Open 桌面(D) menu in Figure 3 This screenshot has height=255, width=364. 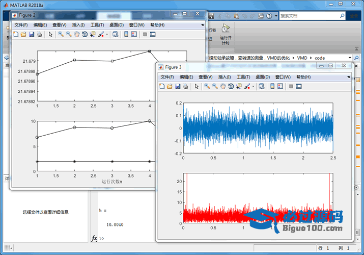click(263, 77)
